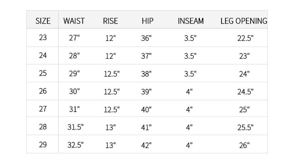Screen dimensions: 291x165
Task: Click the 24.5" leg opening cell
Action: [245, 92]
